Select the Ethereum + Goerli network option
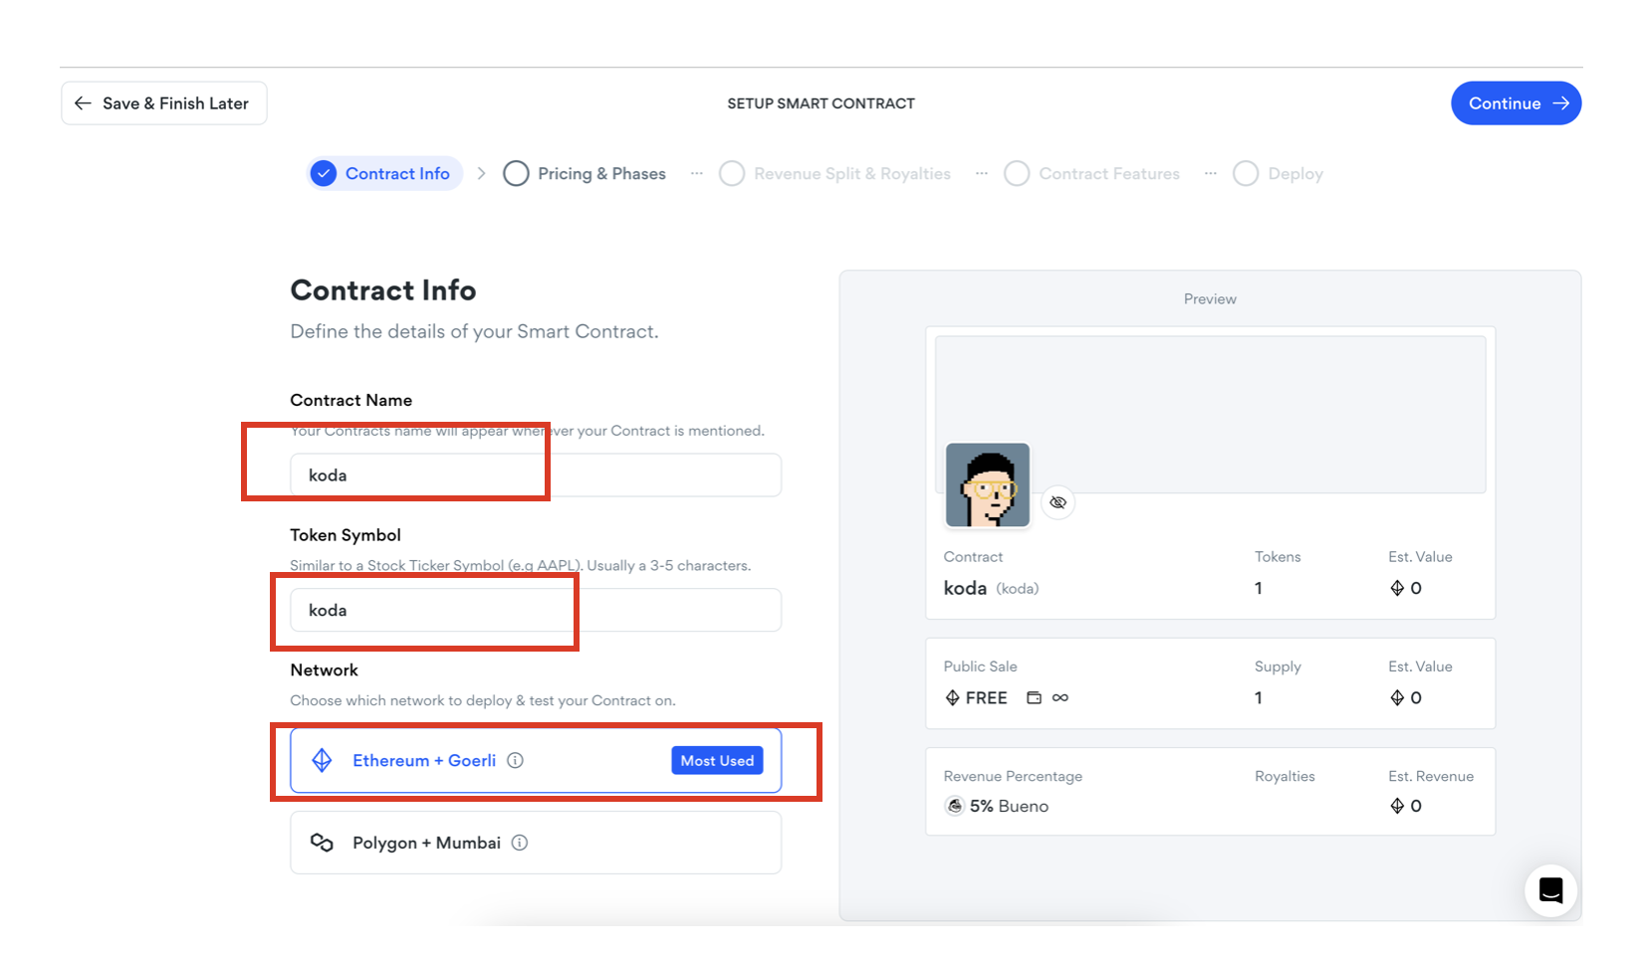Image resolution: width=1639 pixels, height=953 pixels. 536,761
